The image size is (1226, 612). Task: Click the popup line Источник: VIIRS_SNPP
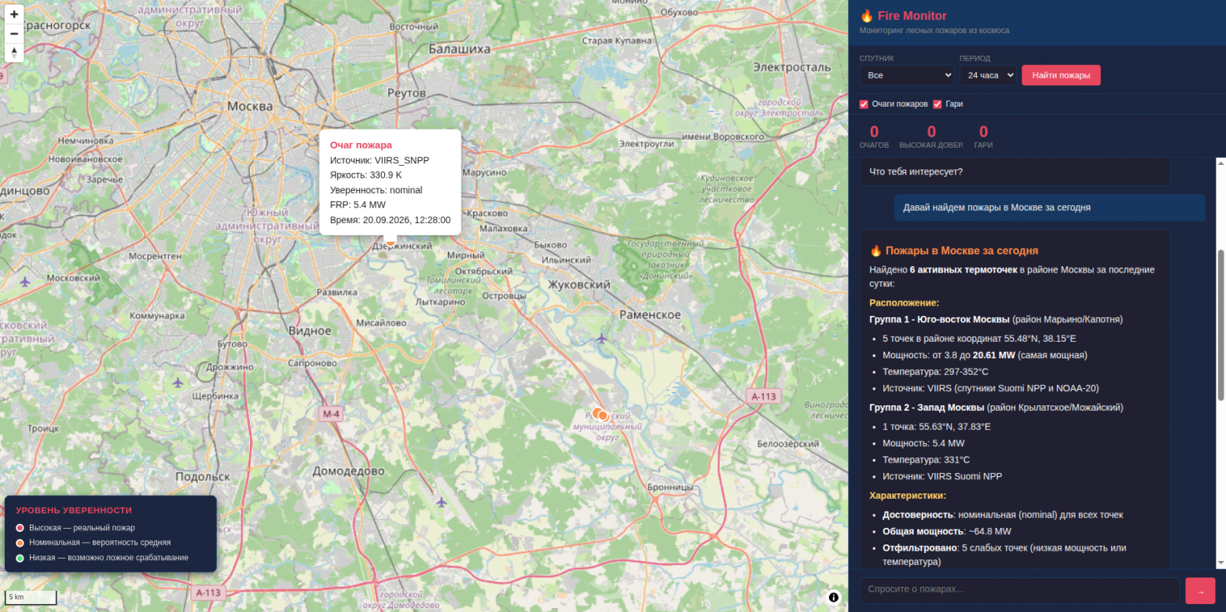click(x=380, y=160)
